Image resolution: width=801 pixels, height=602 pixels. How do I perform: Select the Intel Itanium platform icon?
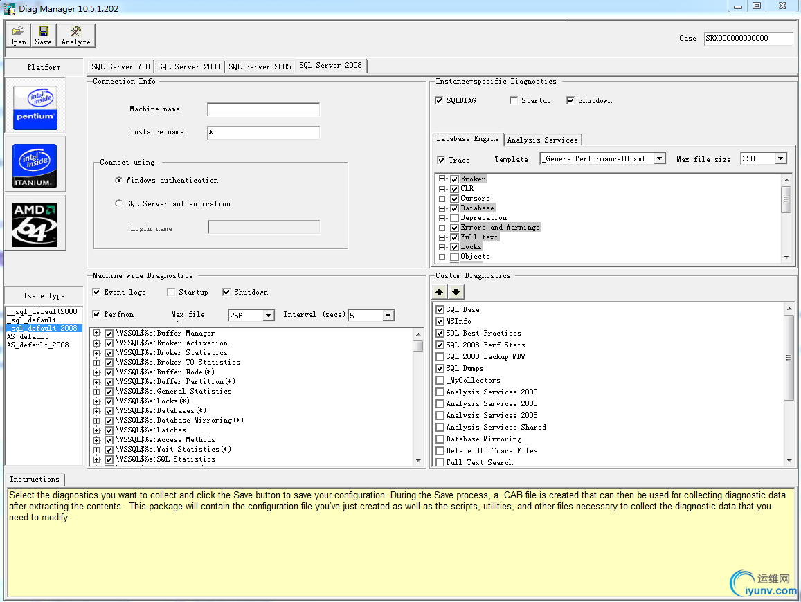tap(35, 166)
